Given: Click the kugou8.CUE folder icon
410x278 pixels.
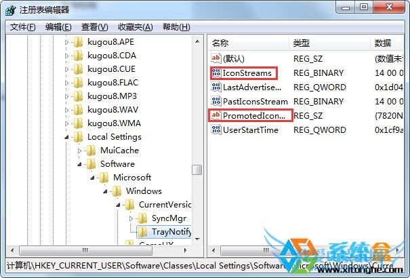Looking at the screenshot, I should click(x=78, y=69).
